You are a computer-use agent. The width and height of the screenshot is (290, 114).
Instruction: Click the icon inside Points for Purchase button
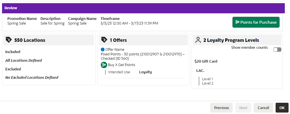tap(238, 22)
